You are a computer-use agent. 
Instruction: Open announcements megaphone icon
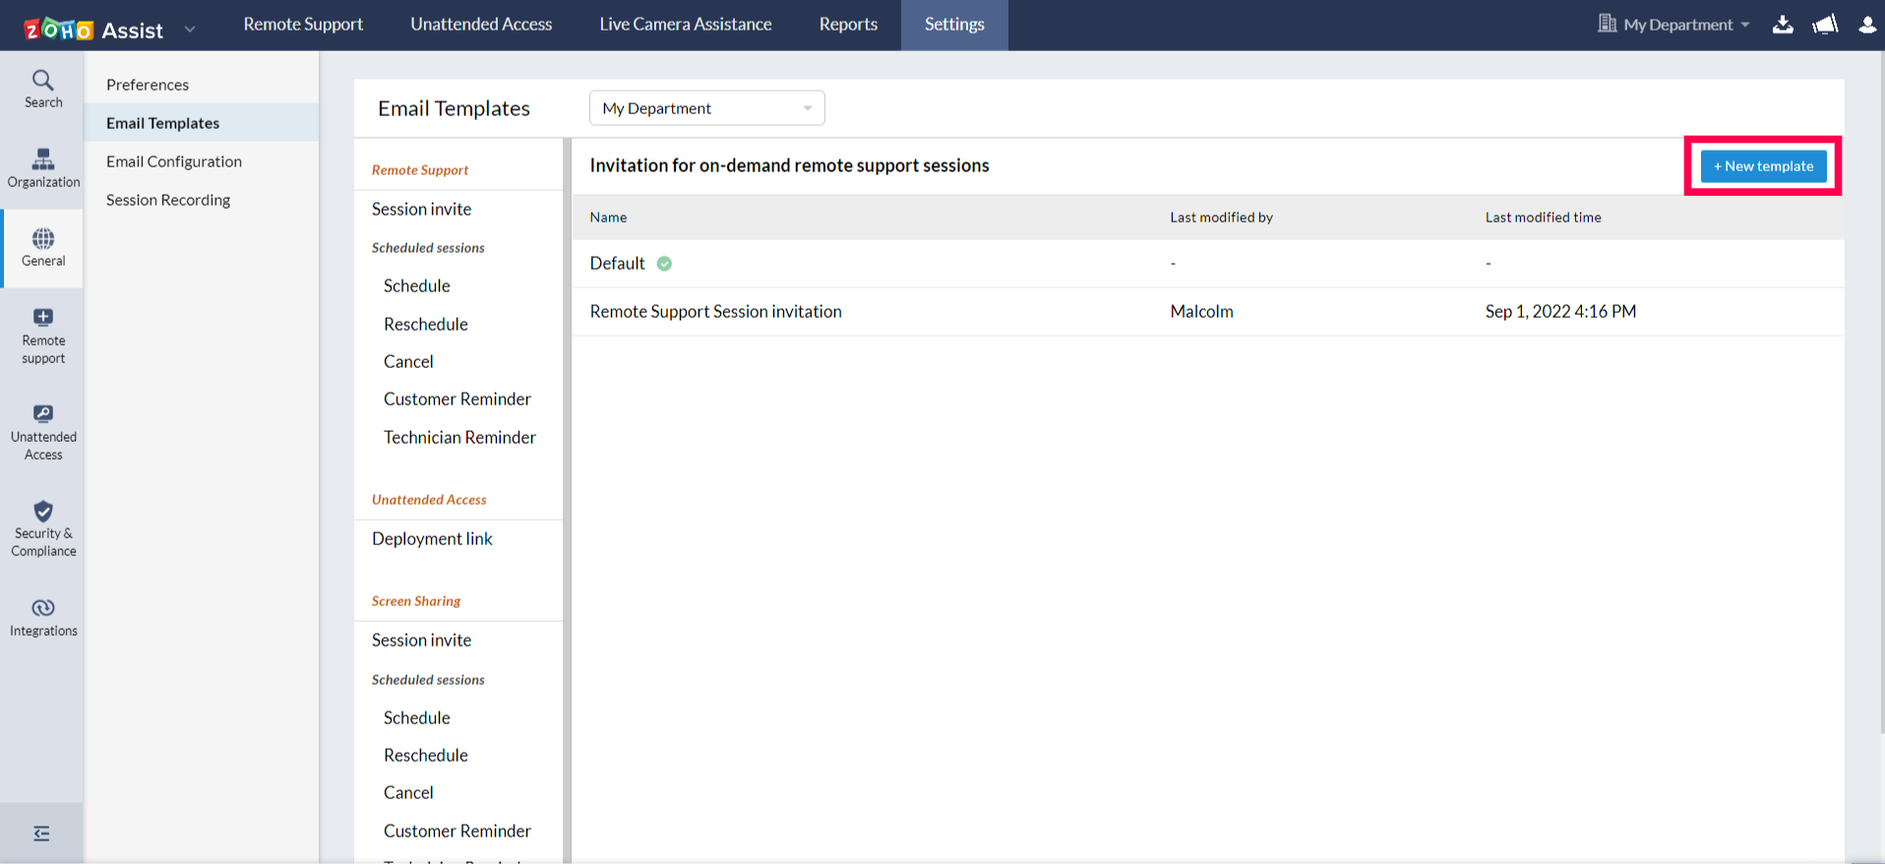tap(1825, 25)
